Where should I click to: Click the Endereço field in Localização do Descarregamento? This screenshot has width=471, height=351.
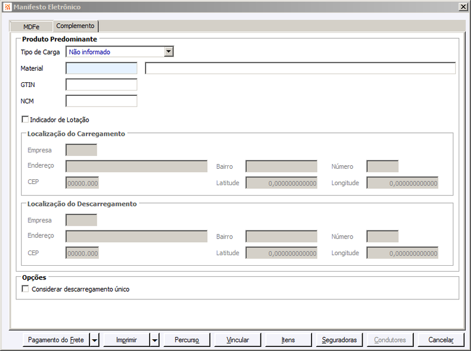[x=137, y=236]
